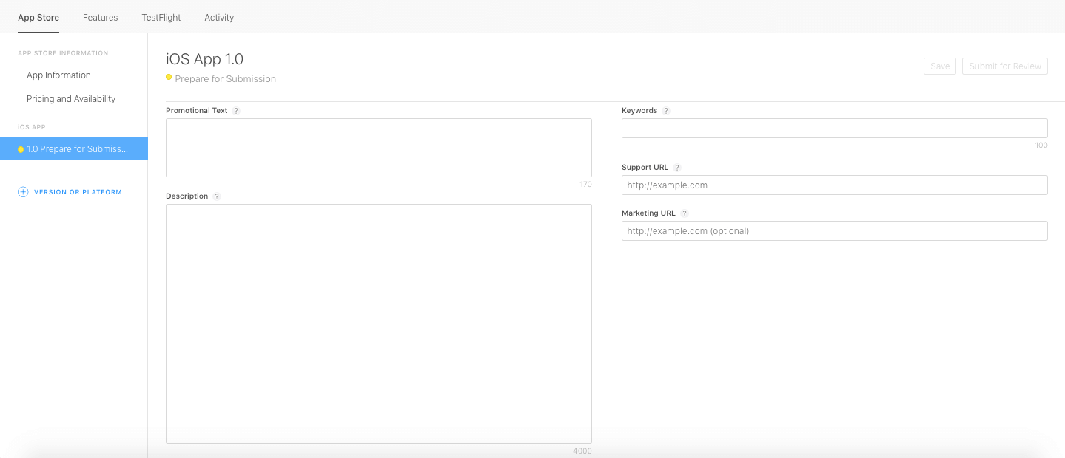Image resolution: width=1065 pixels, height=458 pixels.
Task: Click the plus icon for Version or Platform
Action: click(23, 192)
